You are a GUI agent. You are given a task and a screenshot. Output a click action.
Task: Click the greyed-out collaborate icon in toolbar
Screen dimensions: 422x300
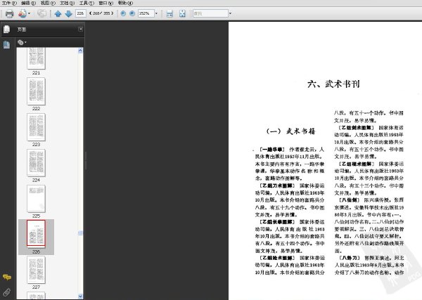pos(41,13)
